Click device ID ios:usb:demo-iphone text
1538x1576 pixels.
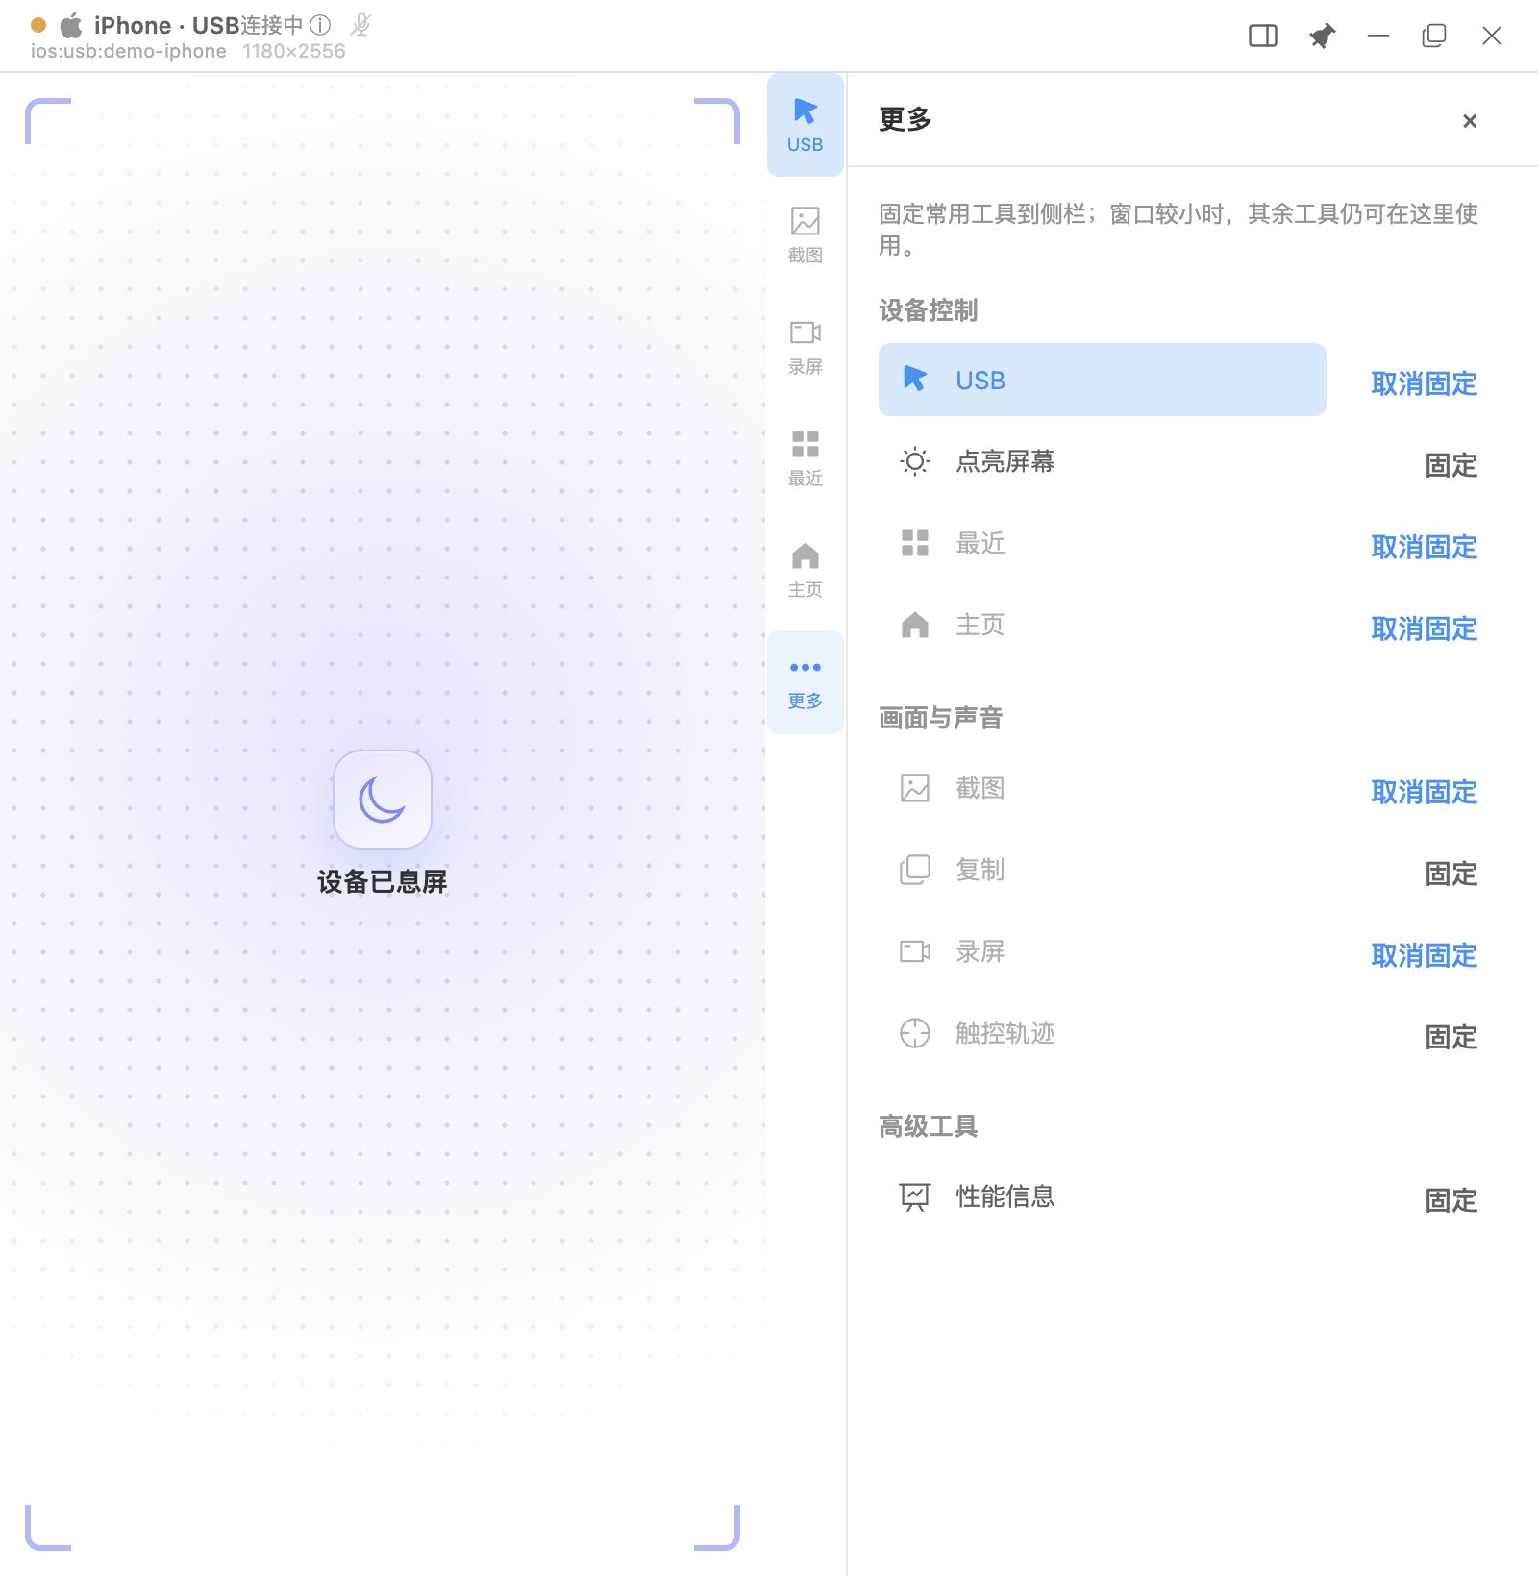click(x=129, y=51)
